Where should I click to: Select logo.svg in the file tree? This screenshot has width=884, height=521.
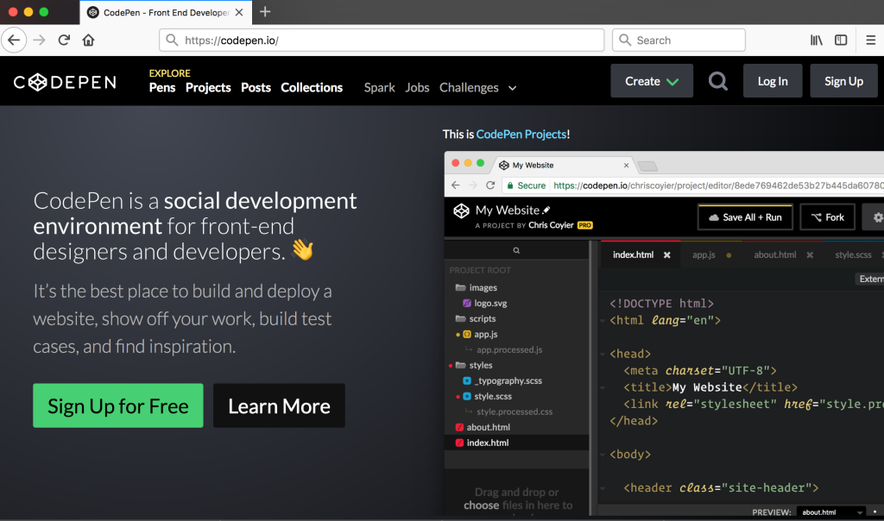click(485, 303)
